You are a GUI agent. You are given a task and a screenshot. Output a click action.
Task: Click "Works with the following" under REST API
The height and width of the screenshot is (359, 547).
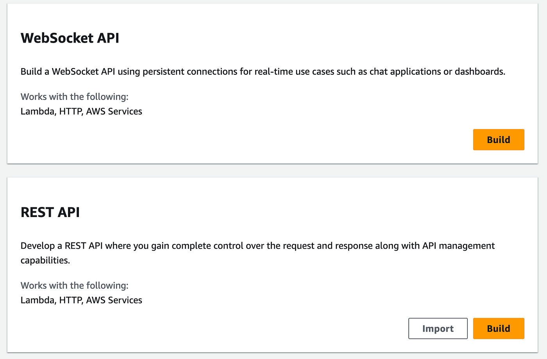pos(74,285)
